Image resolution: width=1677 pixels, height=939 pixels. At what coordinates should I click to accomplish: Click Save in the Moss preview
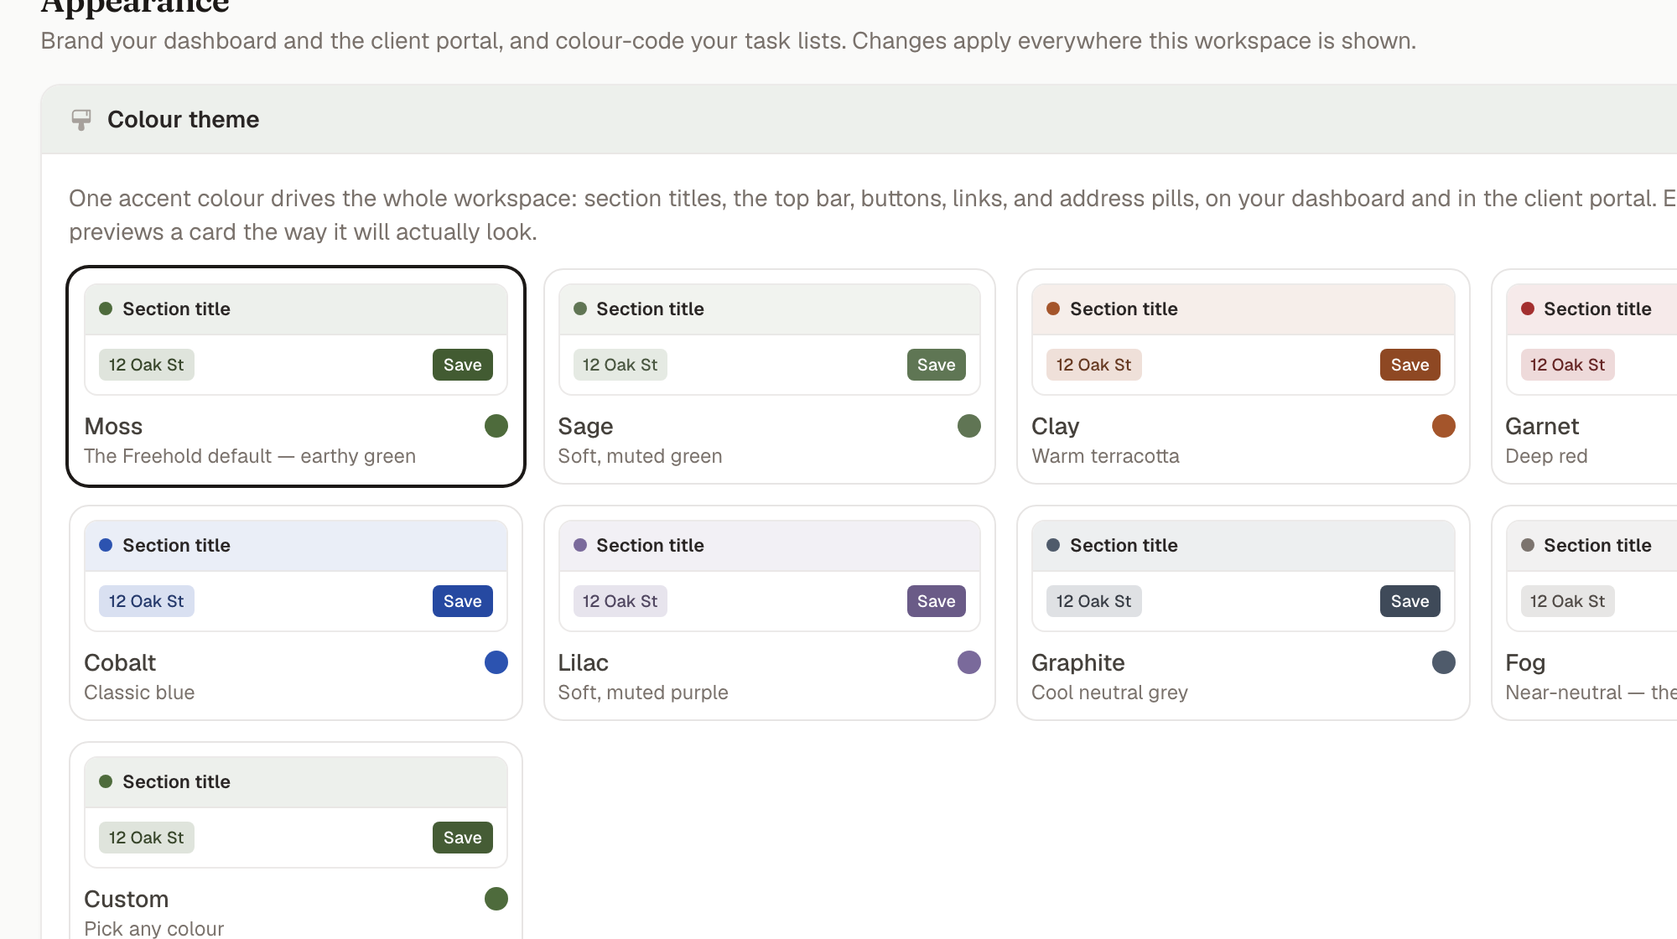[x=463, y=365]
